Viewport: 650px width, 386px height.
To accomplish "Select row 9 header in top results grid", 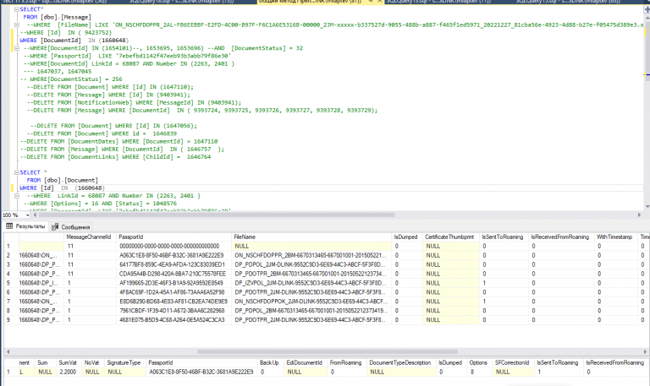I will (8, 320).
